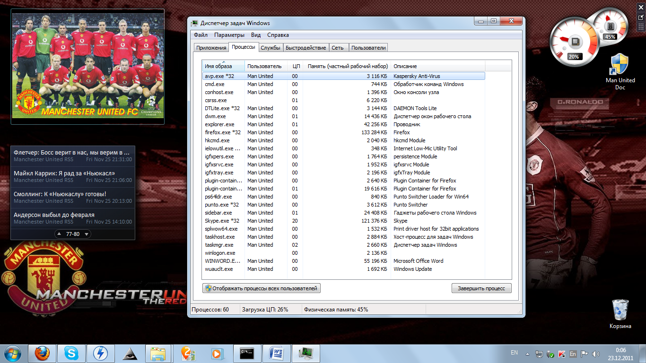Click Отображать процессы всех пользователей button
The width and height of the screenshot is (646, 363).
tap(262, 288)
